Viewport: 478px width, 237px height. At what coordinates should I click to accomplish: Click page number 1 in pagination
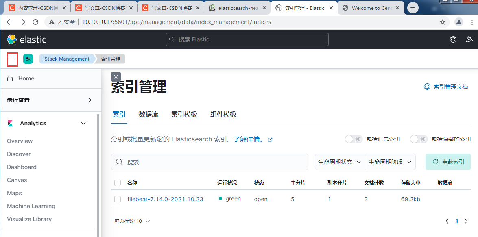(x=457, y=221)
